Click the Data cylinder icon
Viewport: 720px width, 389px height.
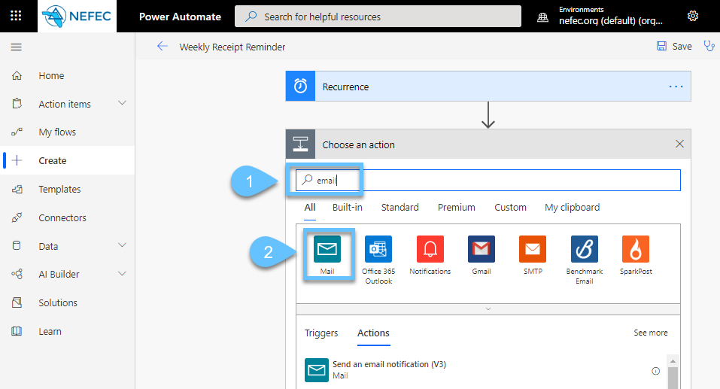pos(17,246)
